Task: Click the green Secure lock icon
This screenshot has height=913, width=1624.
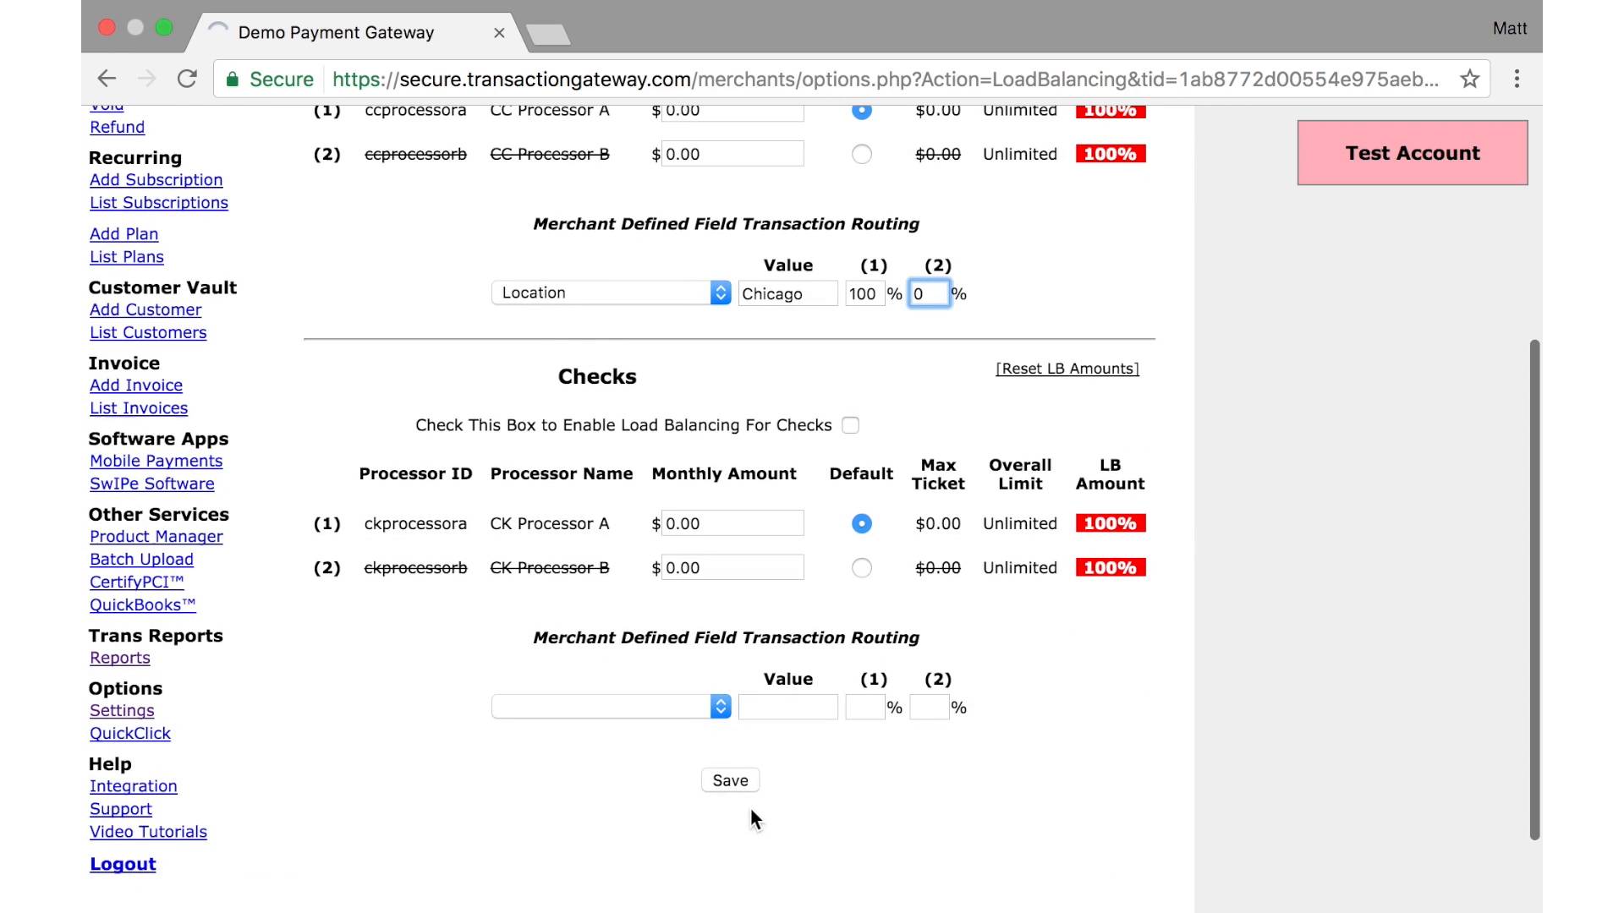Action: coord(232,79)
